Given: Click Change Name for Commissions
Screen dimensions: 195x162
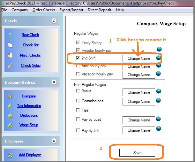Looking at the screenshot, I should [139, 102].
